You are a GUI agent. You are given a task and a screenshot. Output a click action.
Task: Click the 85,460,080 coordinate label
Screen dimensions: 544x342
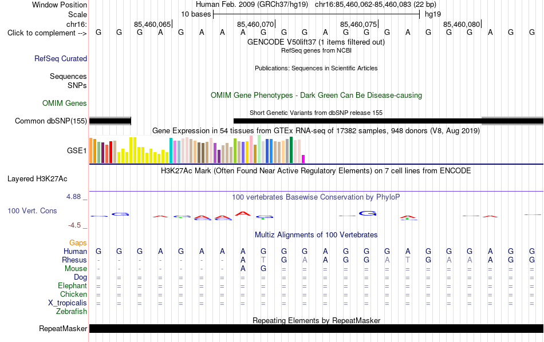(462, 24)
